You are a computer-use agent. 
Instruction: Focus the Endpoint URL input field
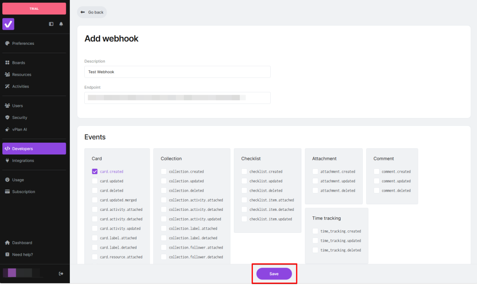pos(177,98)
